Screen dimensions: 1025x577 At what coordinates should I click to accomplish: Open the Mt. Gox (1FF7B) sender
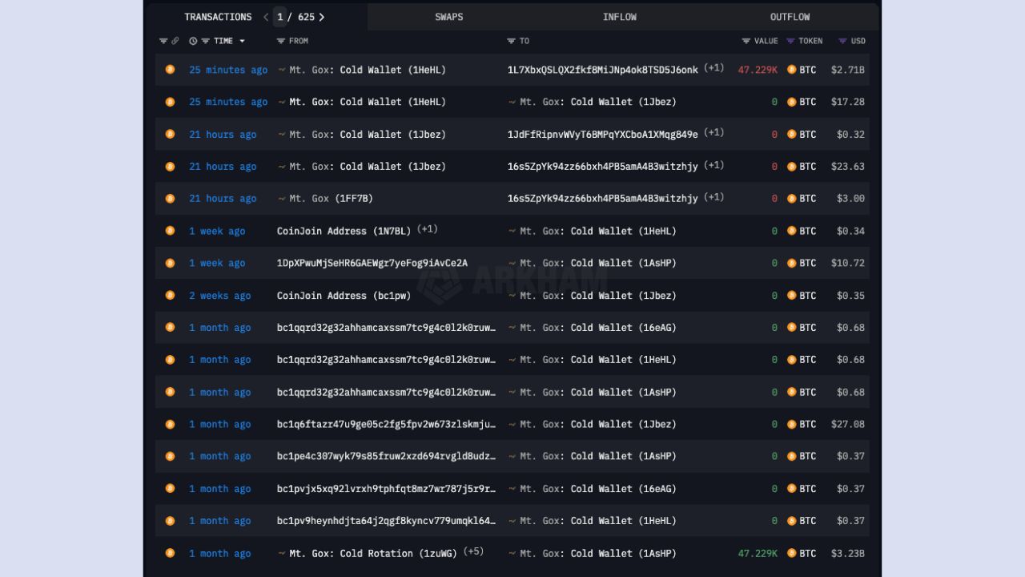[x=325, y=199]
